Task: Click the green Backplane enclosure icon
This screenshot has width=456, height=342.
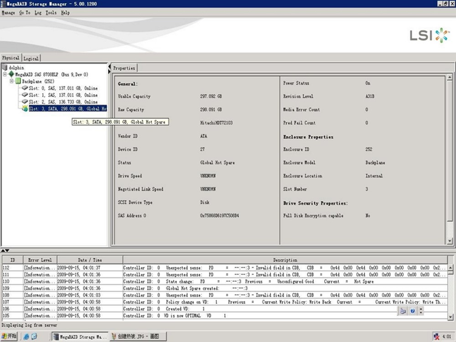Action: point(18,81)
